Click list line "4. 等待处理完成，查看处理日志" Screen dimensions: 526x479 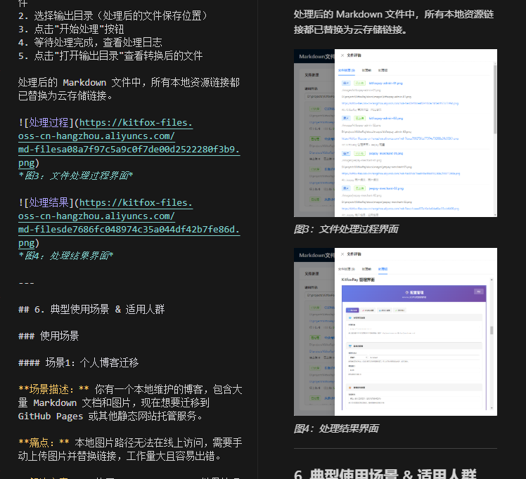coord(90,43)
